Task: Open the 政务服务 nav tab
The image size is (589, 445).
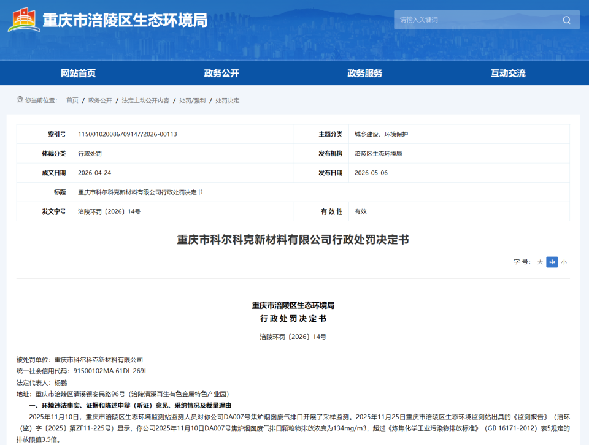Action: (364, 73)
